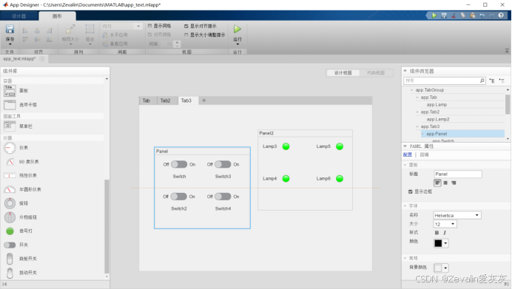Collapse all nodes icon in Component Browser
The width and height of the screenshot is (512, 289).
click(x=502, y=81)
